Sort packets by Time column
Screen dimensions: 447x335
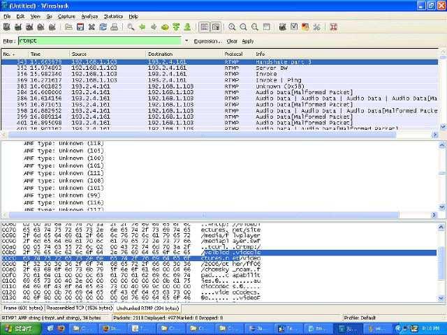point(48,54)
